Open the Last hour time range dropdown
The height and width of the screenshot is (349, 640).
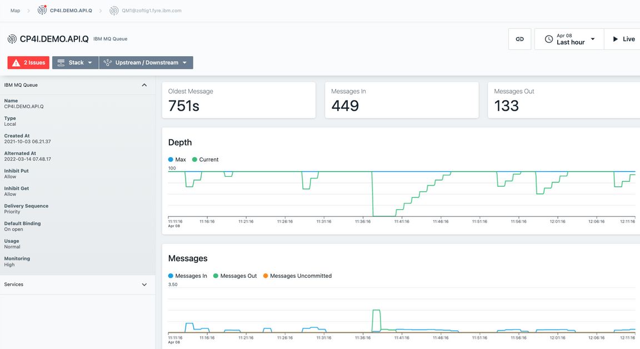click(569, 39)
